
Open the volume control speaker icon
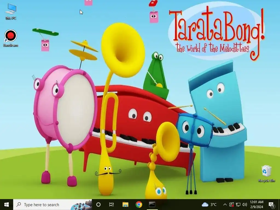click(245, 205)
